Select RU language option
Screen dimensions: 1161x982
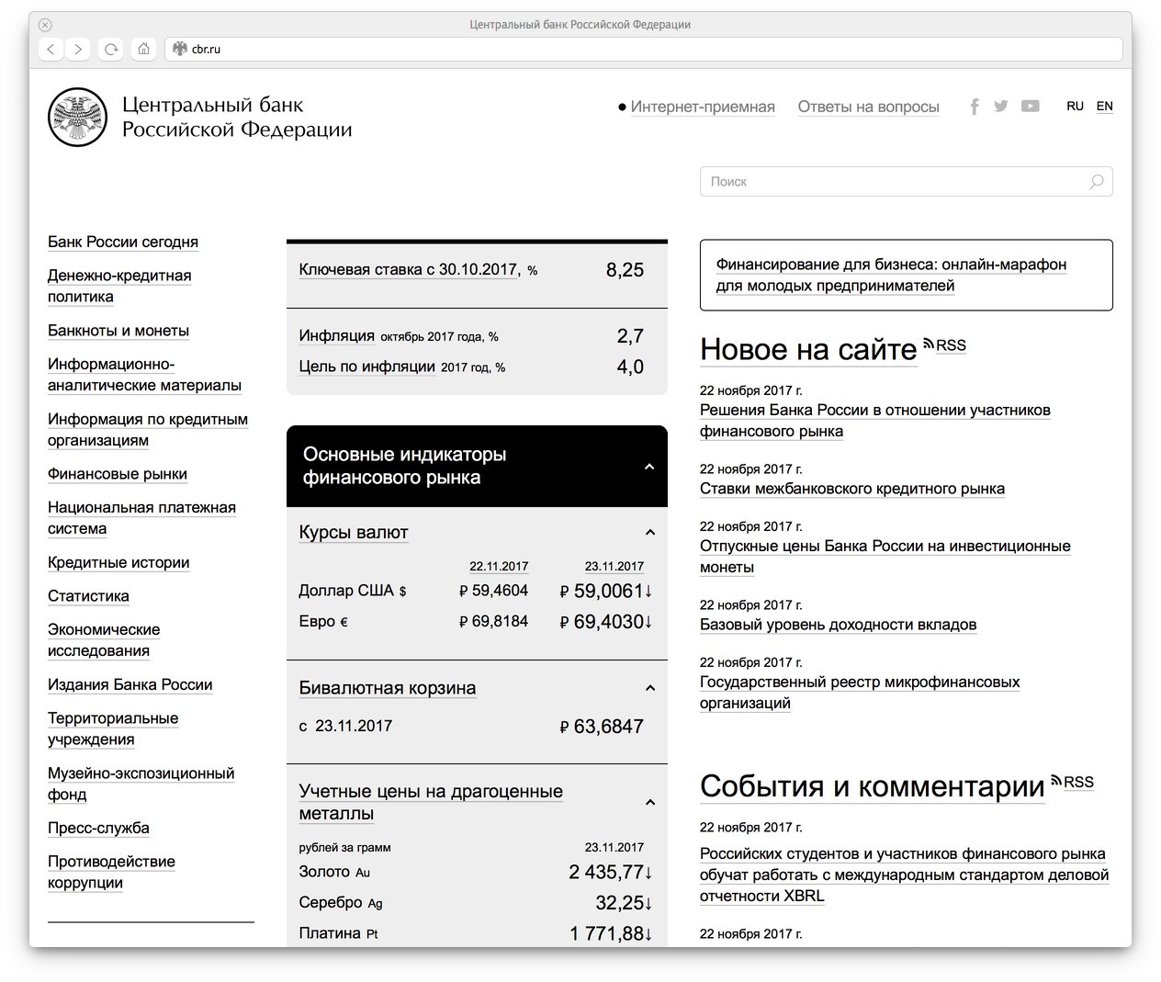[x=1075, y=107]
